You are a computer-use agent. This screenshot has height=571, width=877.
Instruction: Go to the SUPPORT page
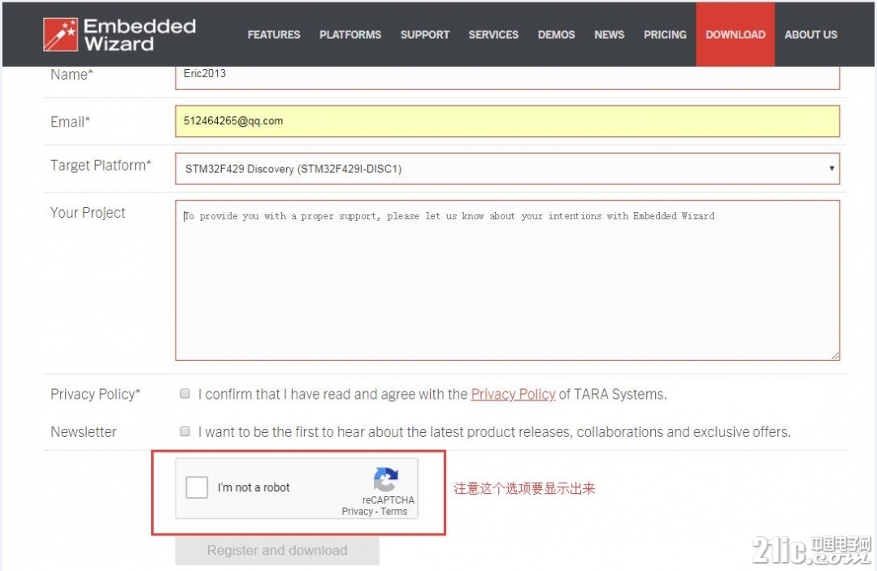(424, 35)
